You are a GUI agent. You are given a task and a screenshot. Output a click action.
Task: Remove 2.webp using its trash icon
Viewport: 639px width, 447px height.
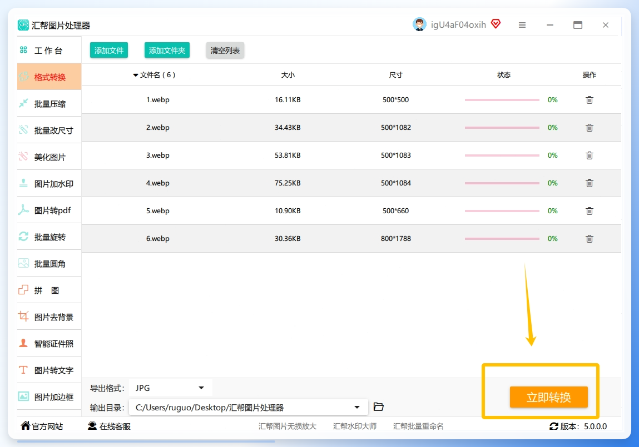coord(590,127)
